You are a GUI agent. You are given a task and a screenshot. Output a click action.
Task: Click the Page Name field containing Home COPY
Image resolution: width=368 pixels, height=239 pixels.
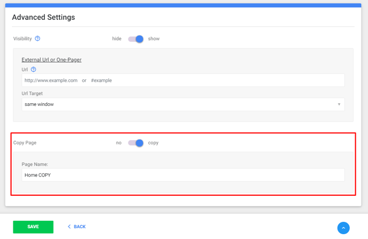(x=183, y=175)
